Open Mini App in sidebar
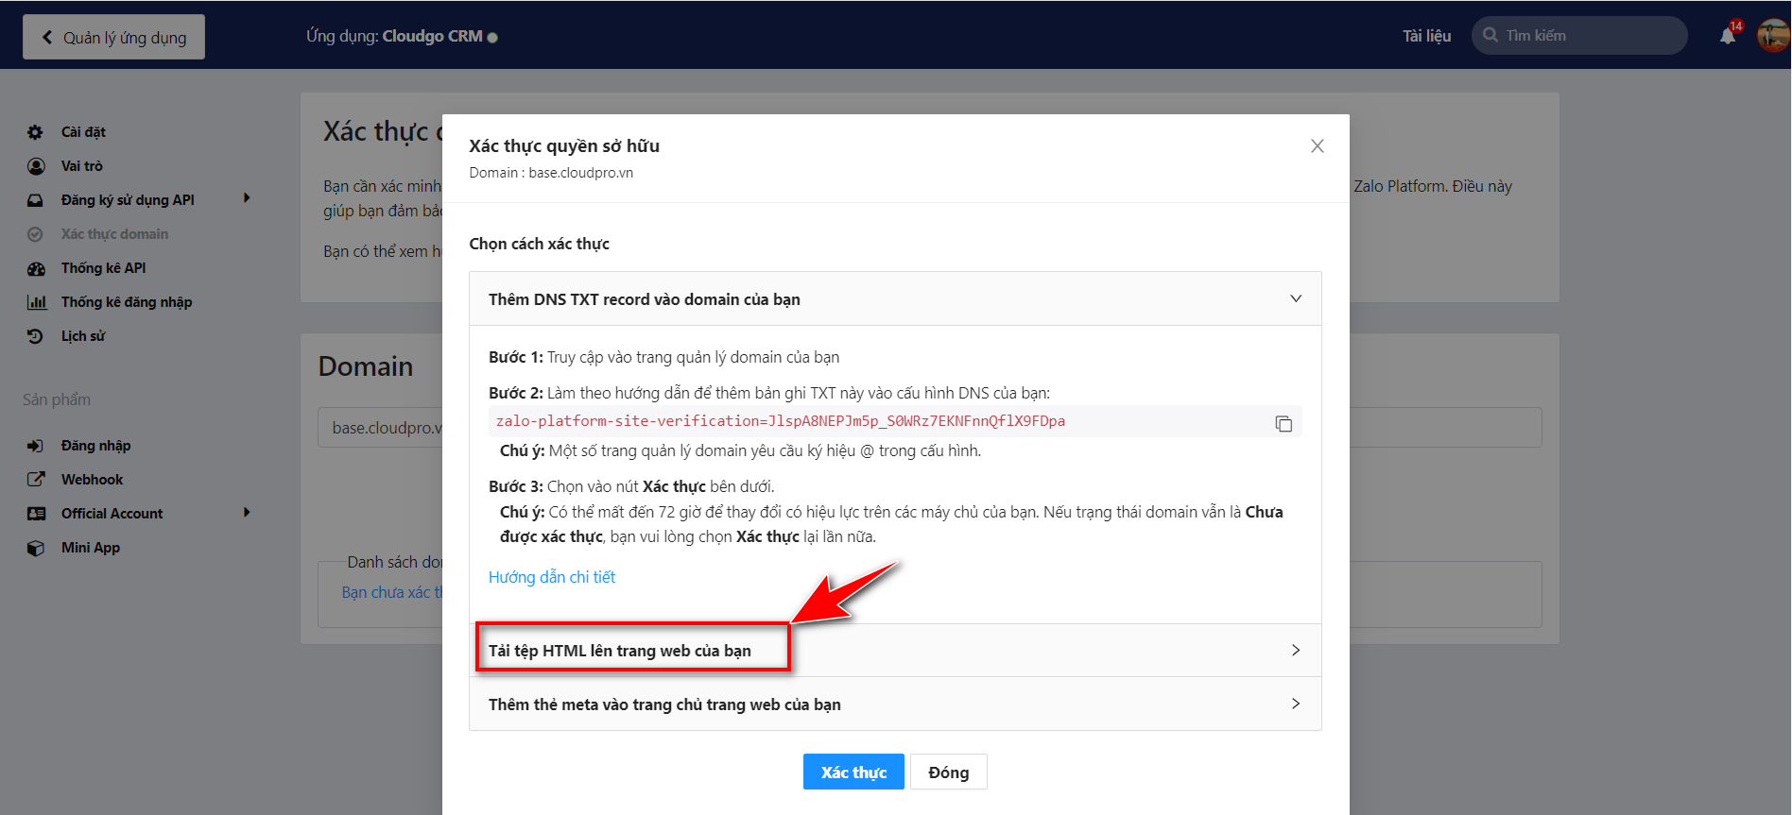The image size is (1792, 815). tap(91, 548)
